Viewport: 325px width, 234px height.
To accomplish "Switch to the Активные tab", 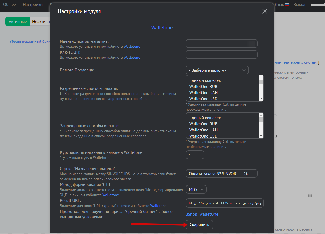I will tap(18, 22).
